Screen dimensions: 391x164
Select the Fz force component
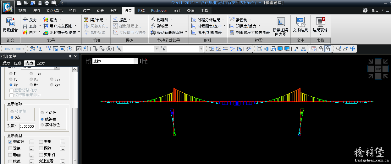click(x=31, y=79)
